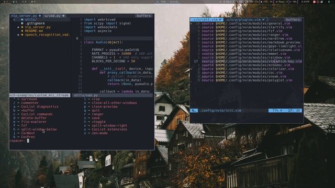The width and height of the screenshot is (335, 188).
Task: Click the 'import asyncio' line
Action: pos(98,31)
